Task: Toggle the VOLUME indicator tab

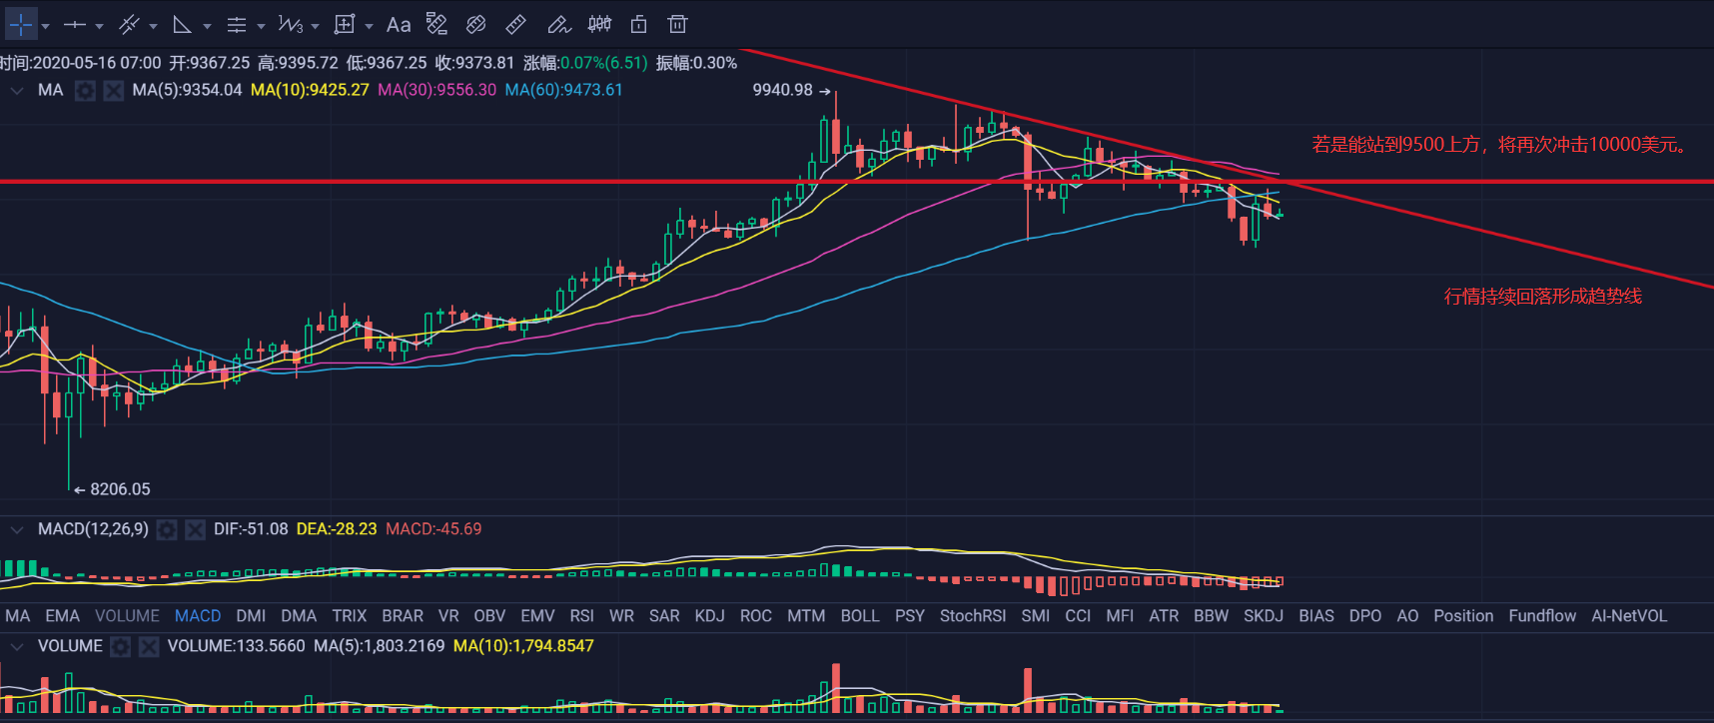Action: 127,616
